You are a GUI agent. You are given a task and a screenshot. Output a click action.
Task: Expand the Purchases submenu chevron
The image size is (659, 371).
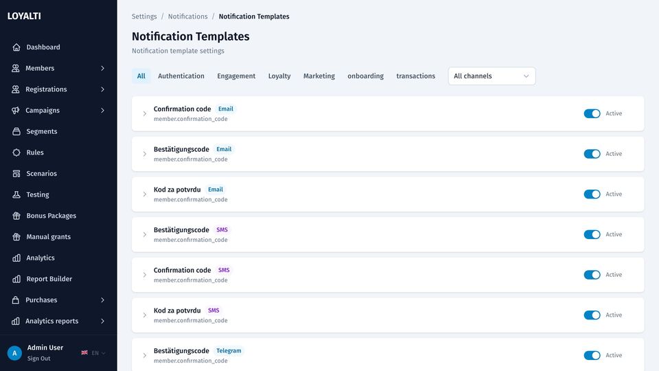pyautogui.click(x=102, y=300)
